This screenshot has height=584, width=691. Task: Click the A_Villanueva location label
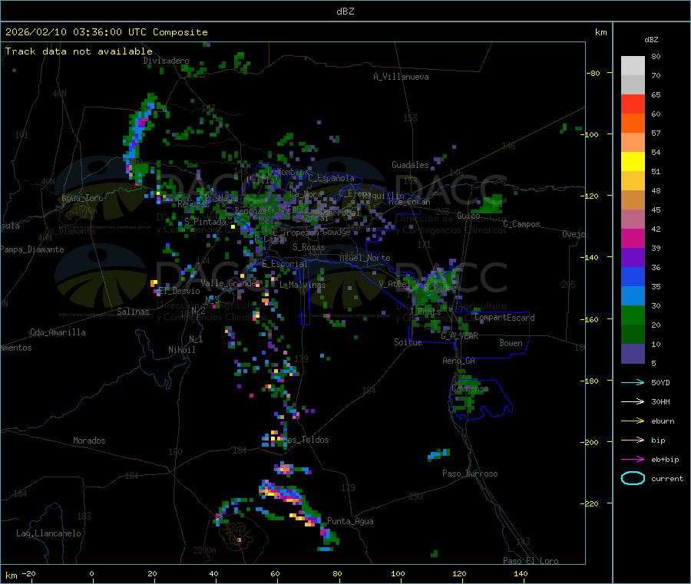pyautogui.click(x=401, y=77)
